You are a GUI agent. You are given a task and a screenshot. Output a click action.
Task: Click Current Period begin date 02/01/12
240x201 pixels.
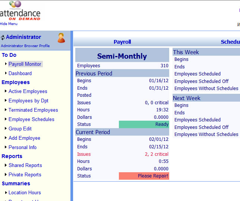(x=159, y=139)
